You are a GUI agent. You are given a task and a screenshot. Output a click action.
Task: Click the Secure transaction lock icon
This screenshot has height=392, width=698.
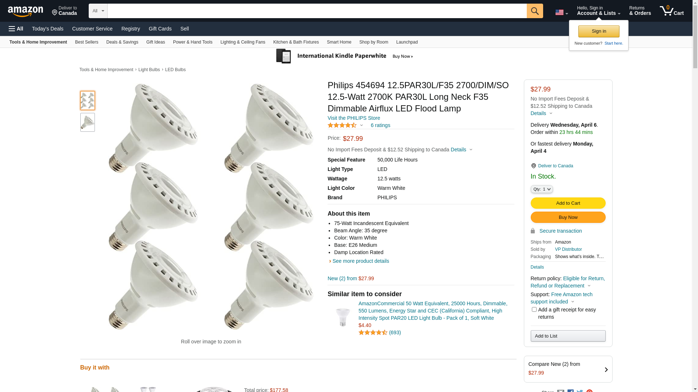(533, 231)
